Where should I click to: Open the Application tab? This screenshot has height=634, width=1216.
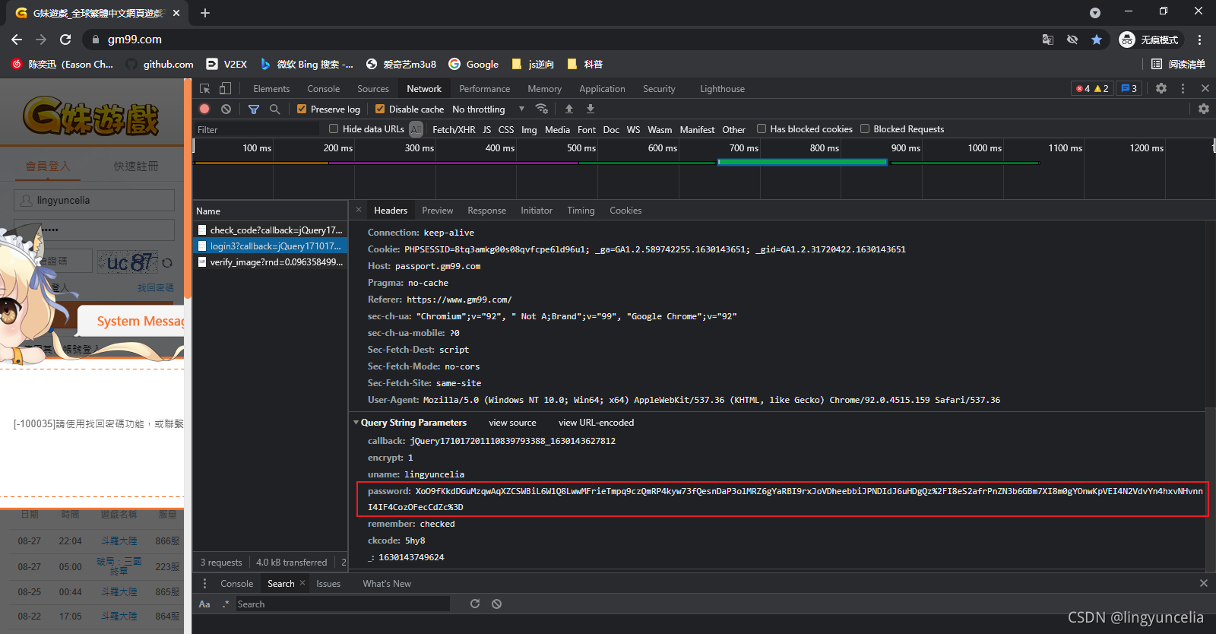pos(602,89)
